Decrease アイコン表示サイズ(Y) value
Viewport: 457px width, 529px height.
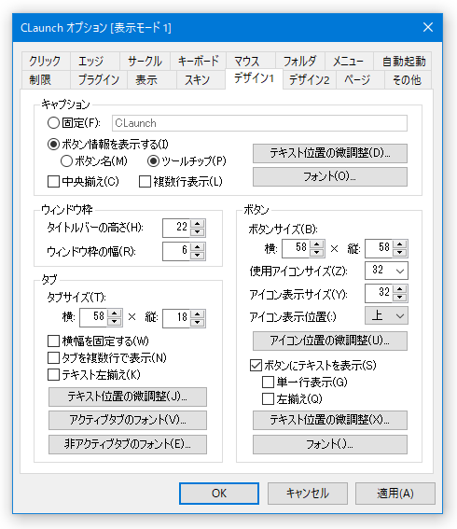400,298
